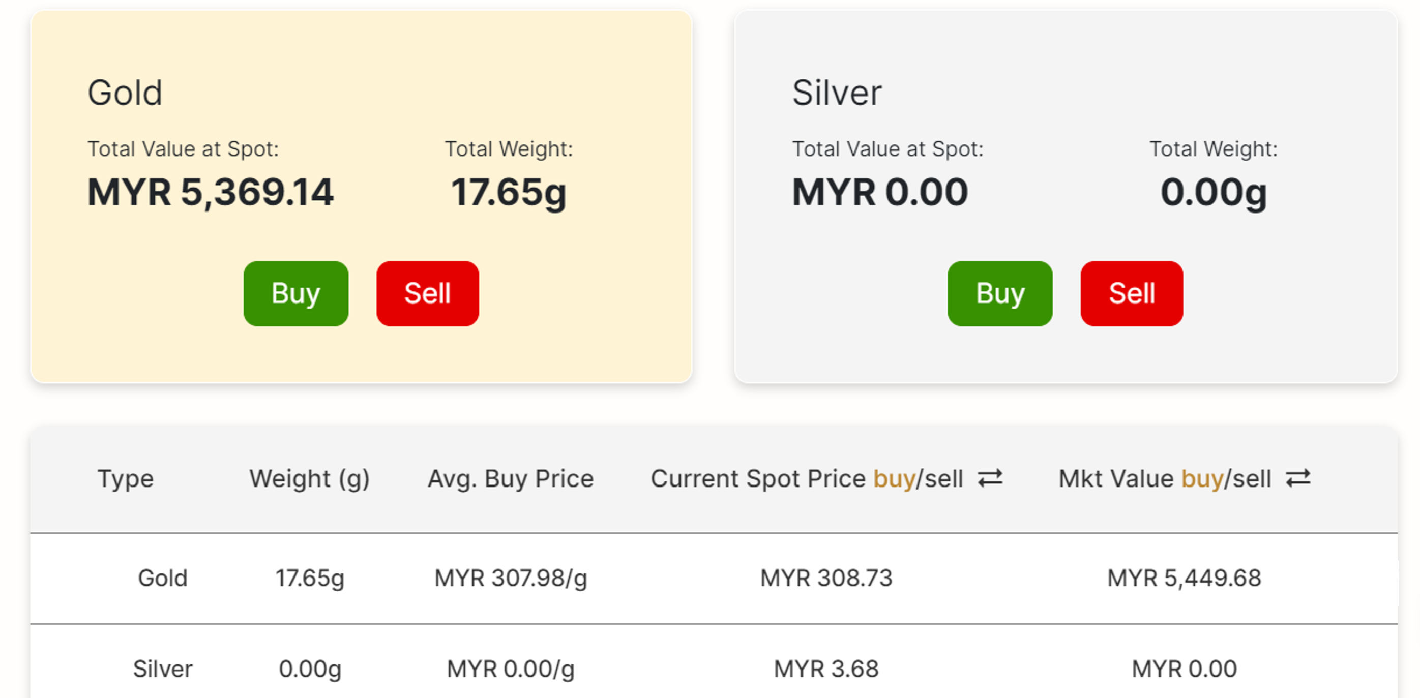Screen dimensions: 1420x698
Task: Click Gold average buy price MYR 307.98/g
Action: (x=511, y=578)
